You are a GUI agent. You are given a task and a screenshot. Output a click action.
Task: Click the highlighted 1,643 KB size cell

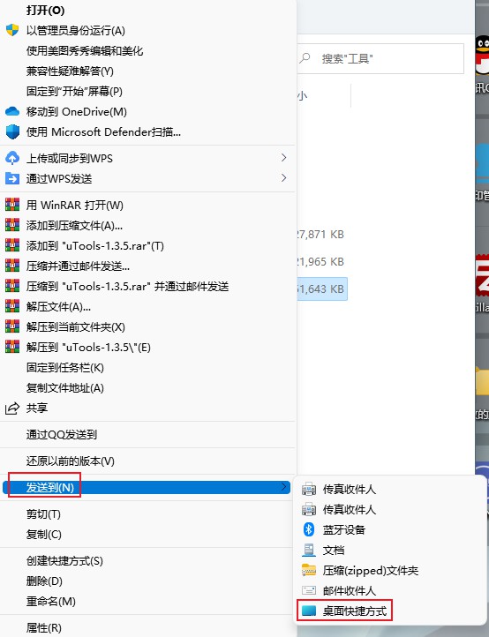point(322,289)
